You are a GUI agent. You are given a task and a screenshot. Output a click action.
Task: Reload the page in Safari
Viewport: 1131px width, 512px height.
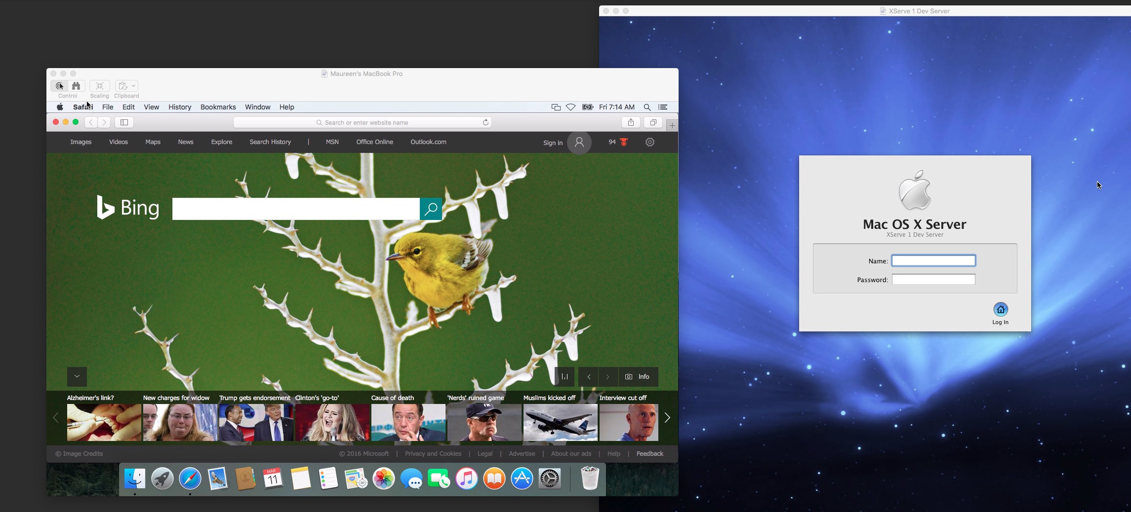pos(485,122)
